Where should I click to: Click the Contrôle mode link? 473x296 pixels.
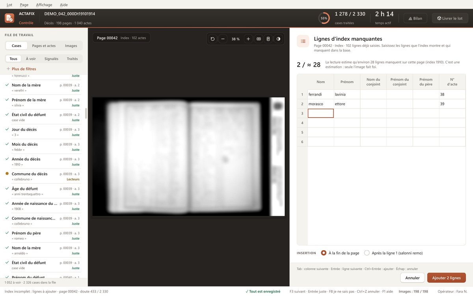point(26,23)
